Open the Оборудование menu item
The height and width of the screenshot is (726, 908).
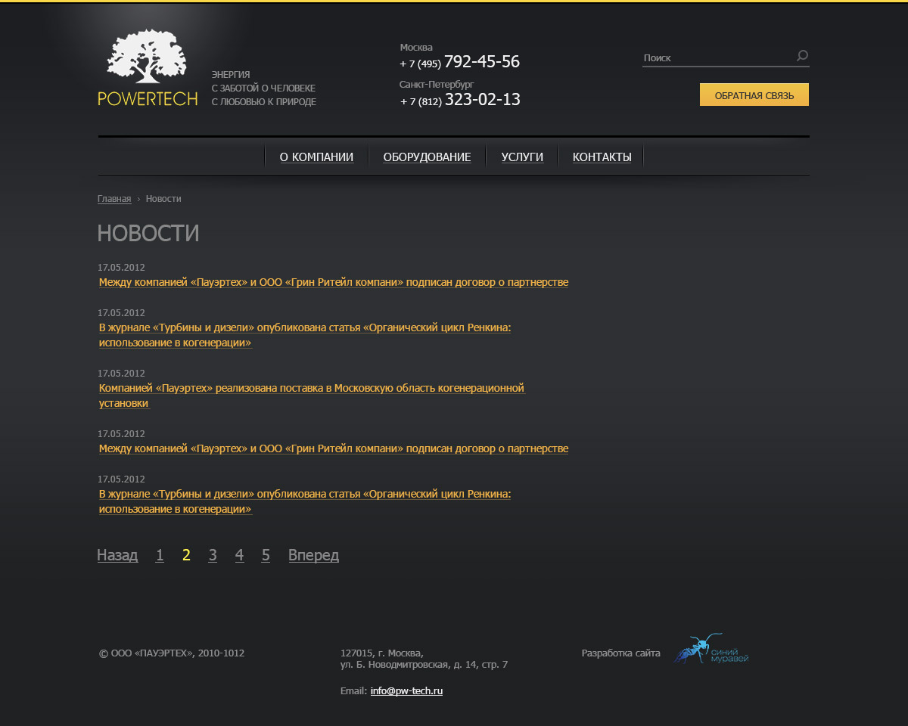tap(427, 157)
